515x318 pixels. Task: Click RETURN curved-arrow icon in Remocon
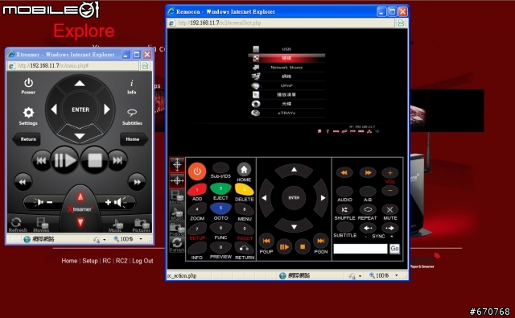(245, 248)
